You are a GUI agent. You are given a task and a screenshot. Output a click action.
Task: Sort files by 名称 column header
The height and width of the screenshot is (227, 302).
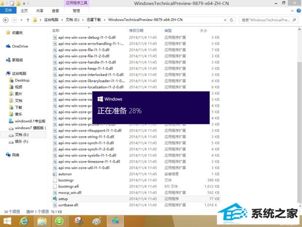click(x=56, y=30)
